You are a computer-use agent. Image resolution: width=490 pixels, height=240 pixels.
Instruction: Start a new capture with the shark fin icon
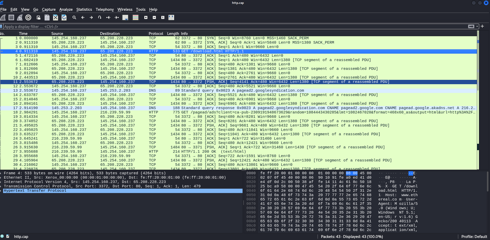pyautogui.click(x=3, y=17)
